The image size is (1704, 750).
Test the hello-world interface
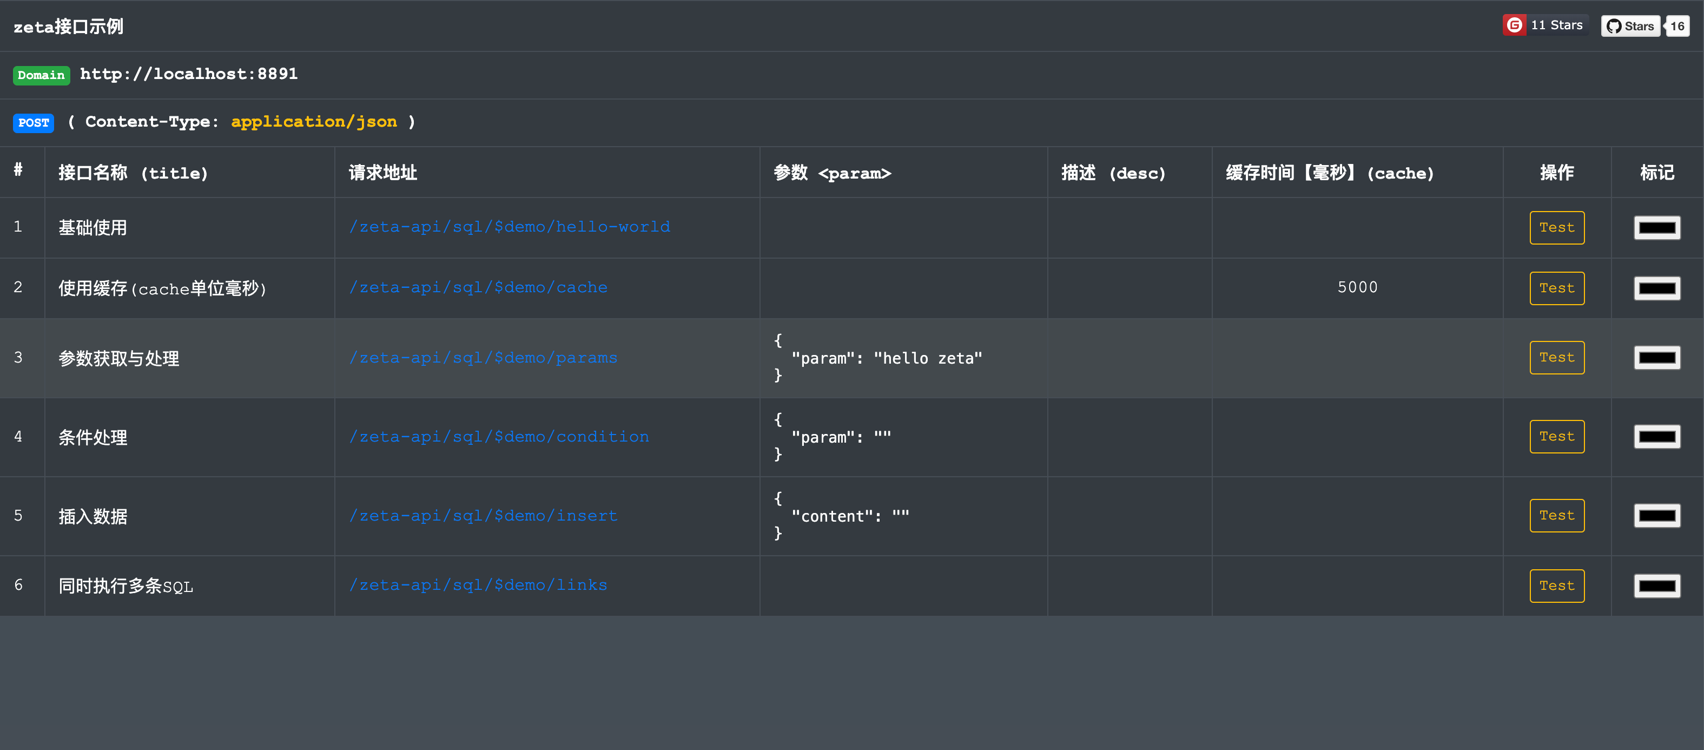(x=1556, y=228)
